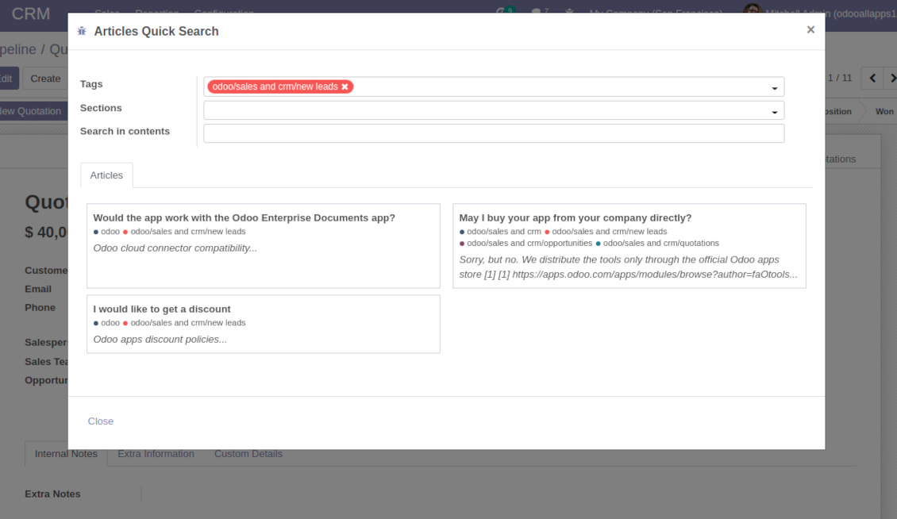Select the Articles tab
Image resolution: width=897 pixels, height=519 pixels.
[x=106, y=175]
